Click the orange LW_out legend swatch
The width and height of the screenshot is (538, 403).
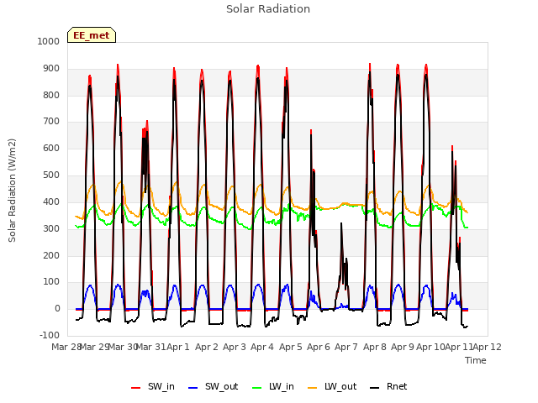[313, 388]
